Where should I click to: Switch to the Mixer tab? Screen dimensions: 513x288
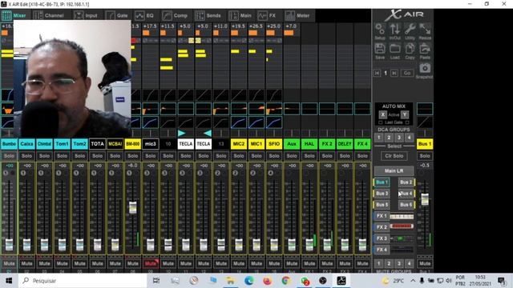14,15
